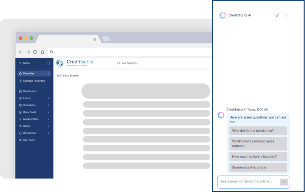Click the Feeds globe icon
The width and height of the screenshot is (305, 192).
tap(20, 98)
